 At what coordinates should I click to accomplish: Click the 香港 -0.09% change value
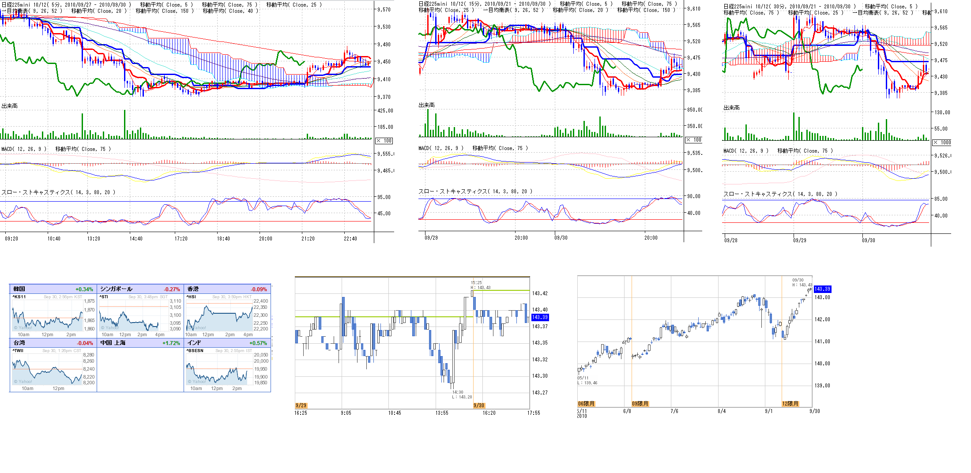coord(259,289)
